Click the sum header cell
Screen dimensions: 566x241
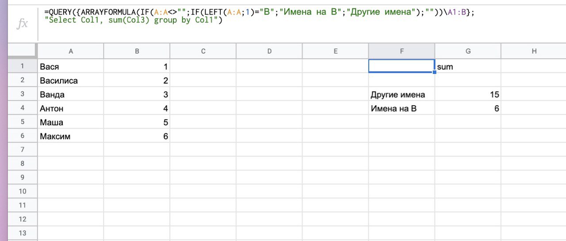point(468,66)
